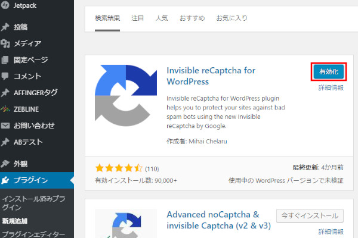The image size is (358, 238).
Task: Open プラグインエディター submenu item
Action: (x=33, y=234)
